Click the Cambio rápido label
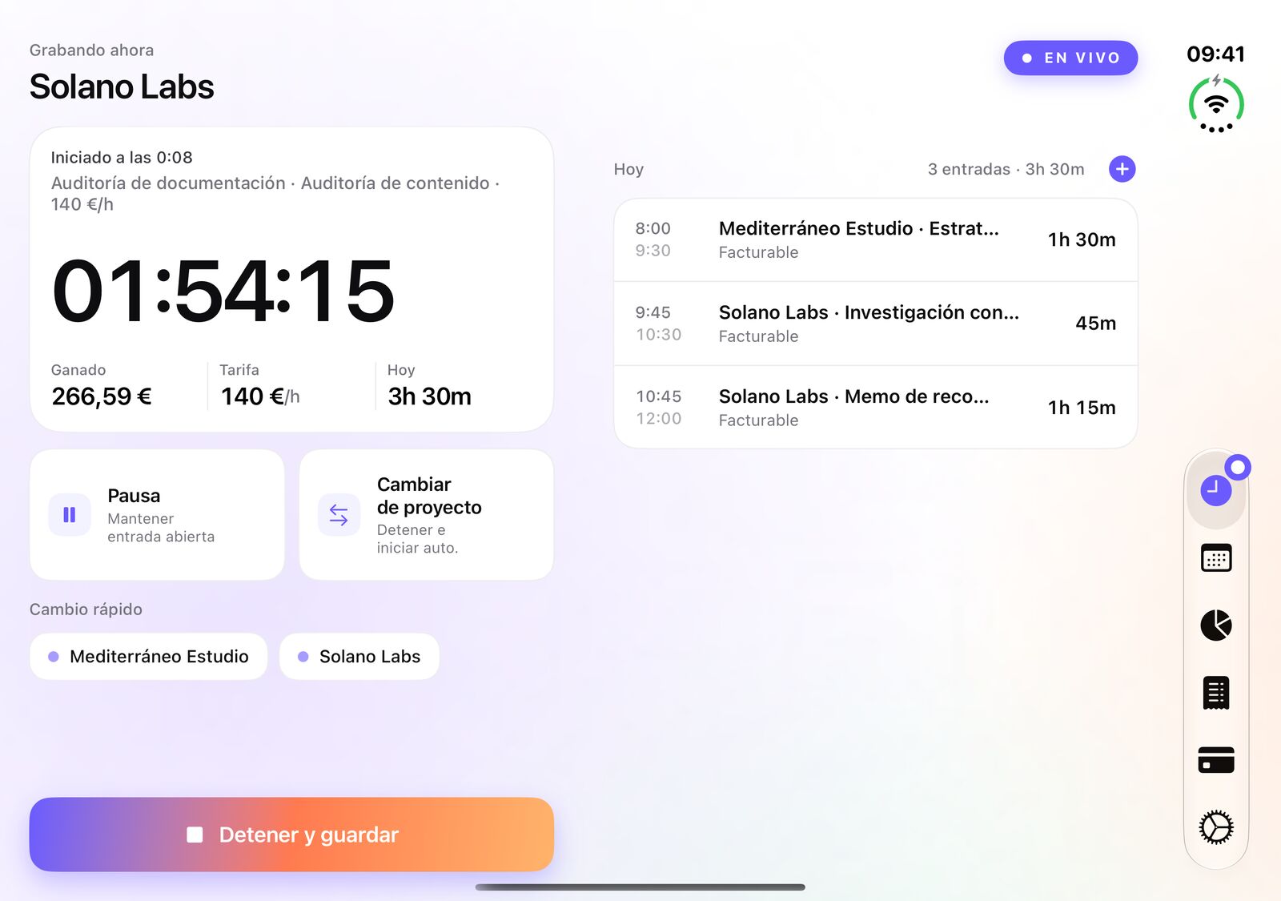Viewport: 1281px width, 901px height. coord(86,609)
